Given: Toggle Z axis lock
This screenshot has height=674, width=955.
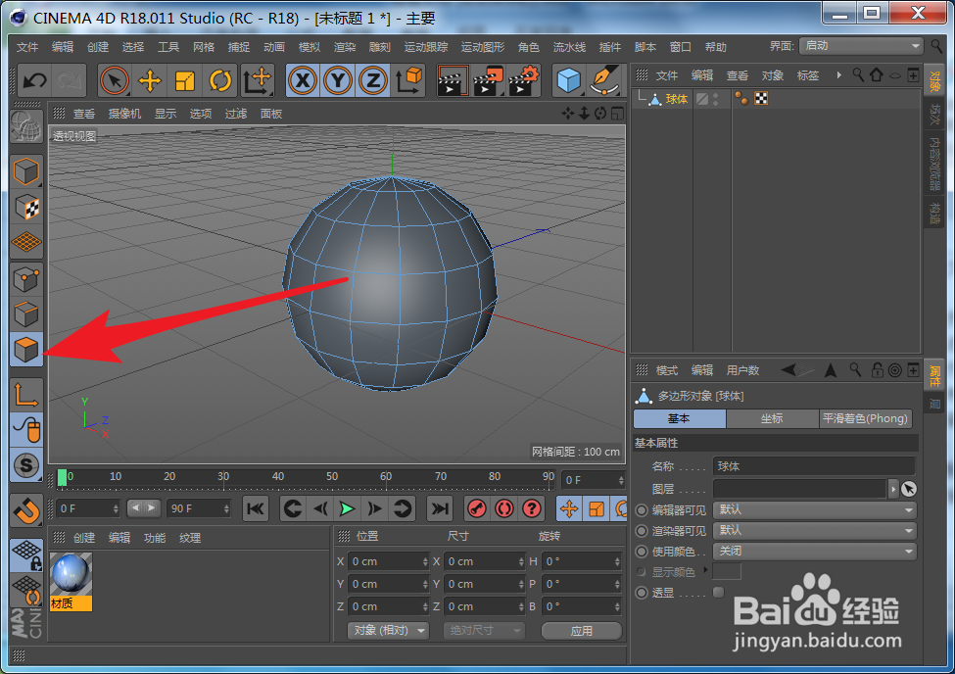Looking at the screenshot, I should (x=373, y=80).
